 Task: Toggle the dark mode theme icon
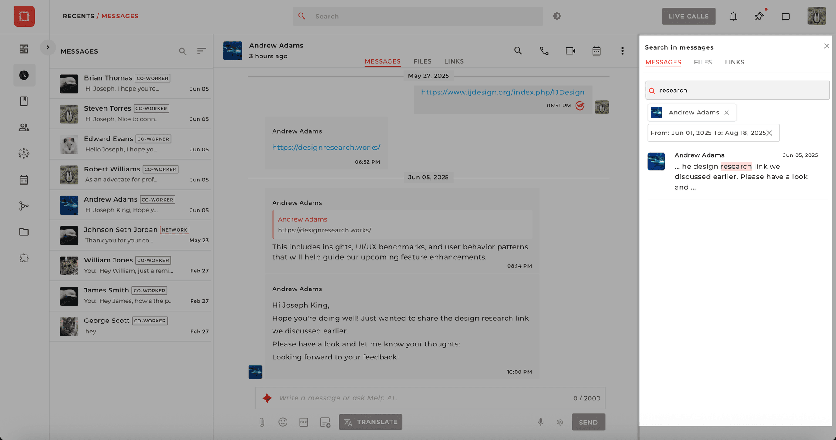pyautogui.click(x=557, y=16)
